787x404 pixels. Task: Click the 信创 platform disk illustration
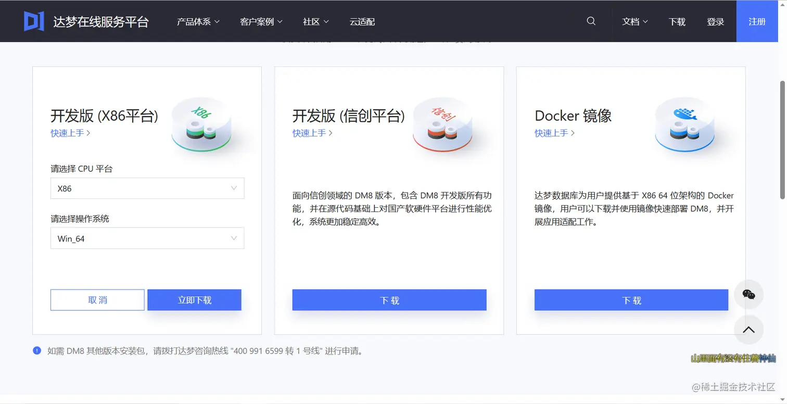coord(443,125)
